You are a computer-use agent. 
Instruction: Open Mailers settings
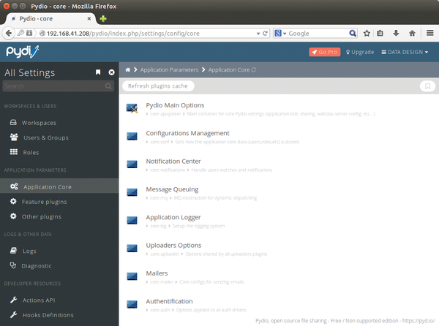(x=157, y=273)
